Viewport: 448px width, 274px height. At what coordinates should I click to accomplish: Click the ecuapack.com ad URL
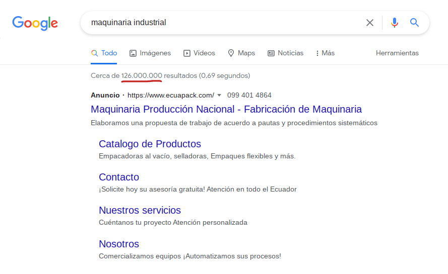(x=170, y=95)
